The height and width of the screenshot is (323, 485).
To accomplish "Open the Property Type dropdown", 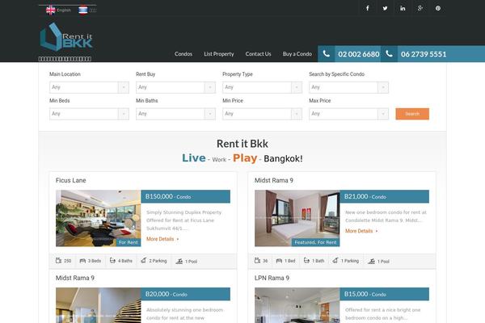I will (262, 87).
